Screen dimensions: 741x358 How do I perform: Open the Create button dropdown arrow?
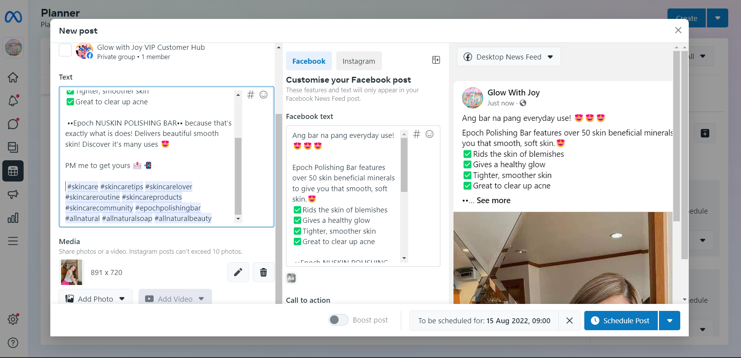point(718,18)
